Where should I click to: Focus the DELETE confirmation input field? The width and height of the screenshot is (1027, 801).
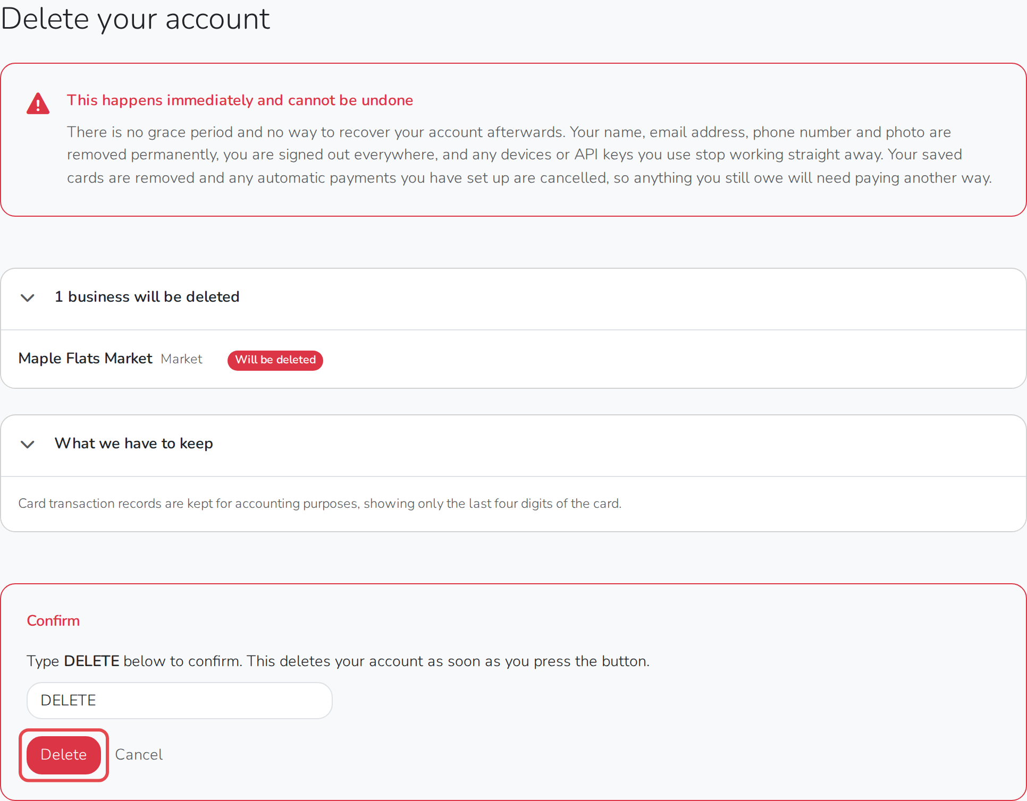click(x=180, y=701)
